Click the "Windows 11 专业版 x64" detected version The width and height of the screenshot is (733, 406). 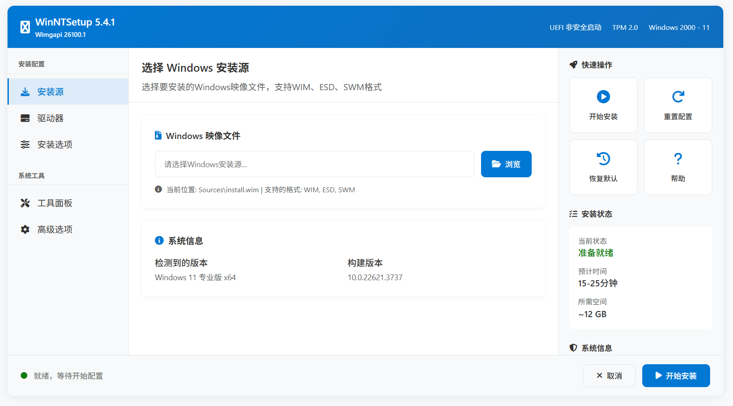tap(195, 278)
